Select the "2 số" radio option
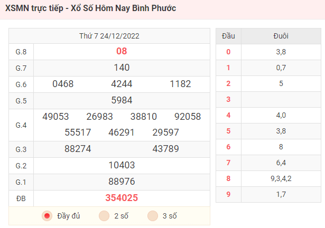The image size is (325, 228). pyautogui.click(x=104, y=216)
